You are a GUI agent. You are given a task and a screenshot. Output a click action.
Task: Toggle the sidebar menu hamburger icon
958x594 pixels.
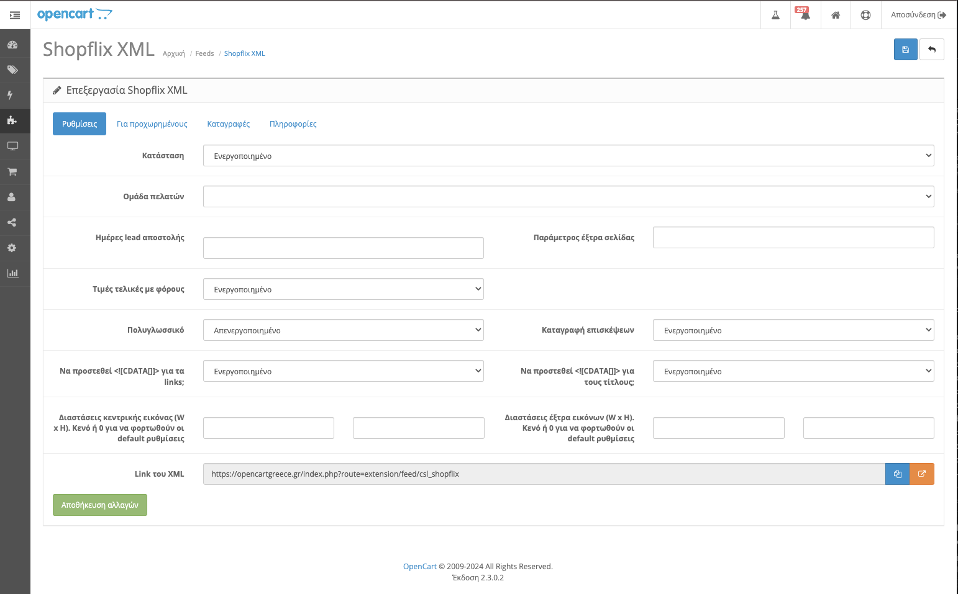[15, 15]
